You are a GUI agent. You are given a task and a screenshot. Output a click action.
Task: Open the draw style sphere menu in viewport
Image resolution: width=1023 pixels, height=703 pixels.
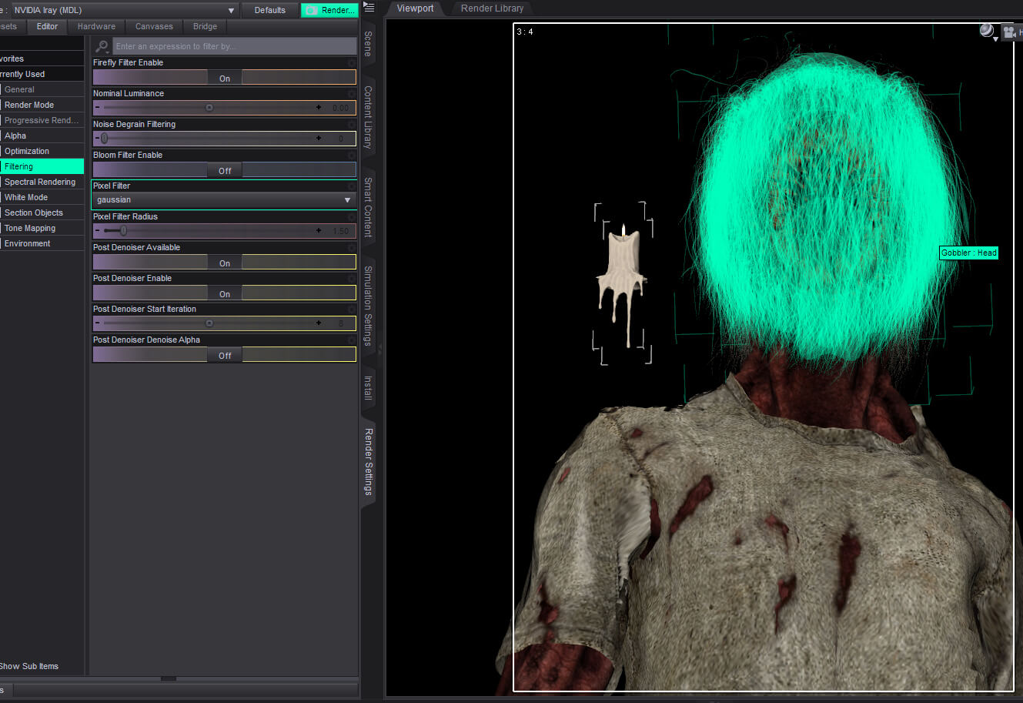point(988,32)
